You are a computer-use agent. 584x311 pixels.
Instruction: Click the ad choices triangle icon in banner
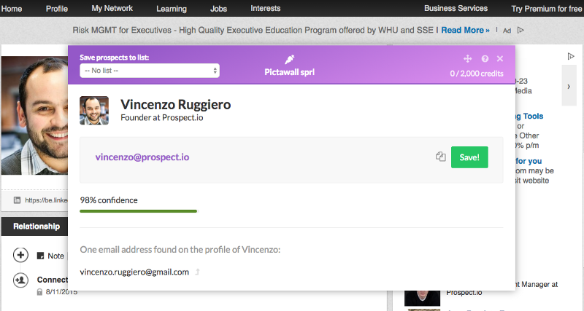pos(520,30)
